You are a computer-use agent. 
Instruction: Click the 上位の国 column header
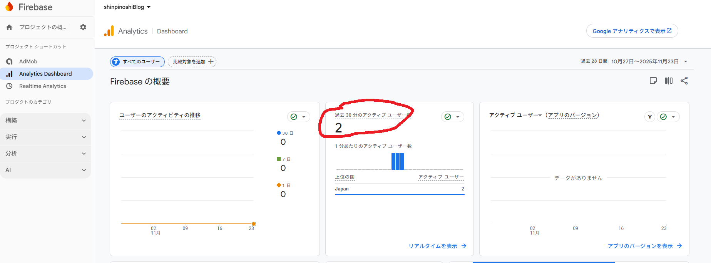pyautogui.click(x=345, y=177)
